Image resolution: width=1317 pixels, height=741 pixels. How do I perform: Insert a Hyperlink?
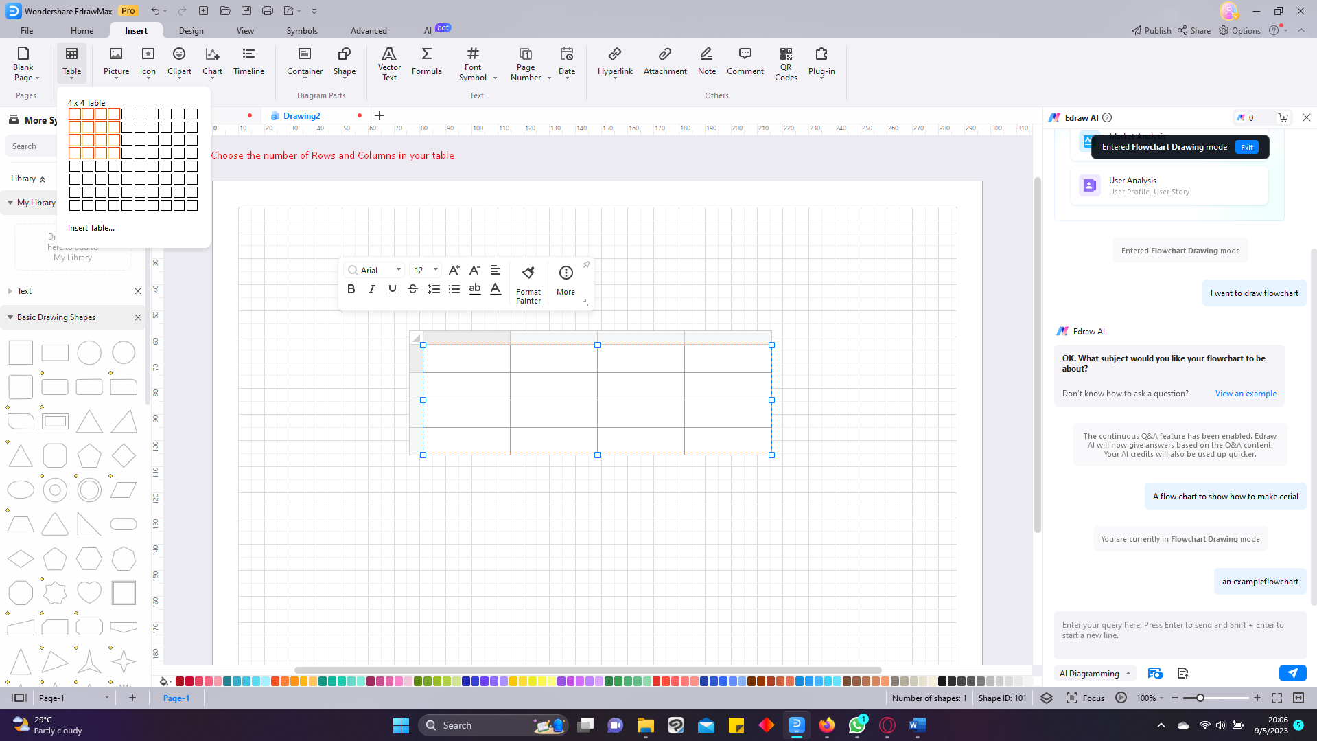[615, 62]
